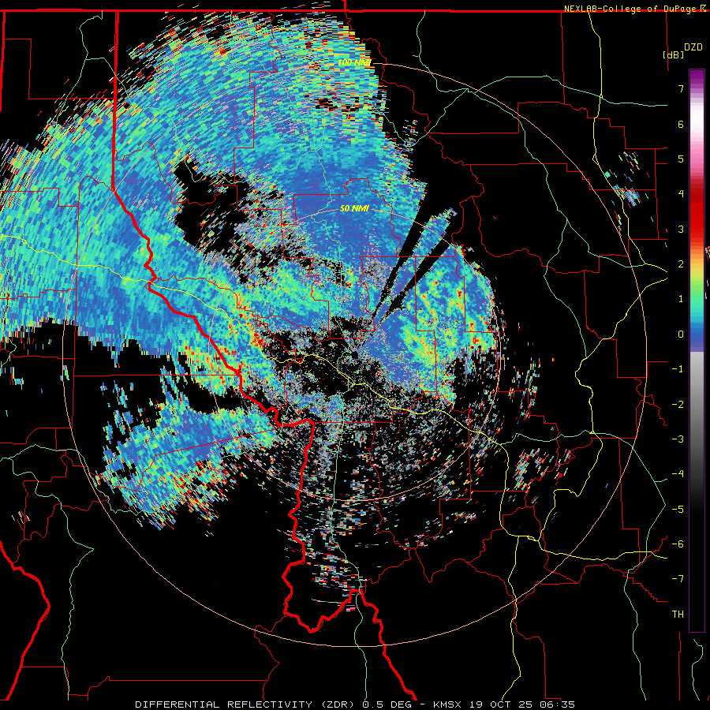The height and width of the screenshot is (710, 710).
Task: Click the DZD legend title
Action: click(x=693, y=47)
